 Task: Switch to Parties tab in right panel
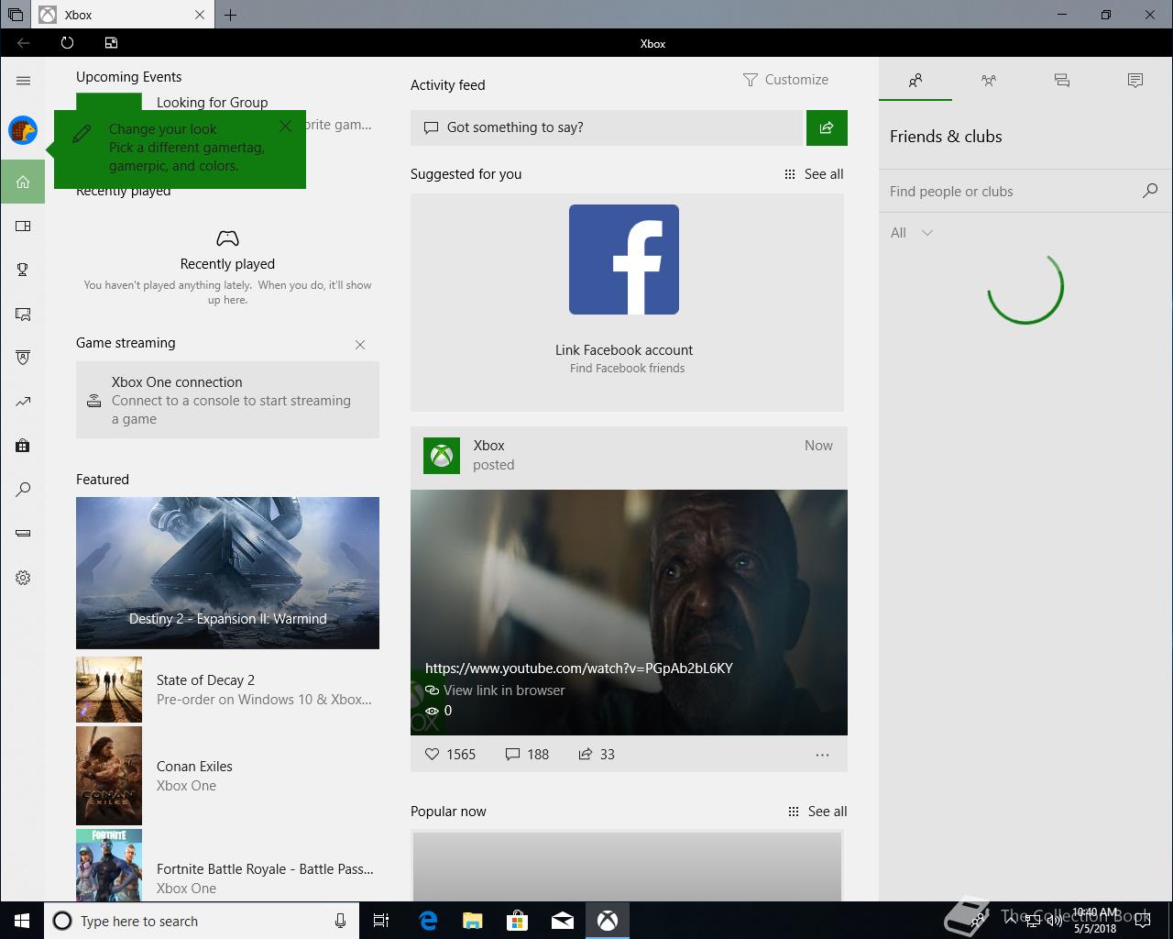point(989,81)
